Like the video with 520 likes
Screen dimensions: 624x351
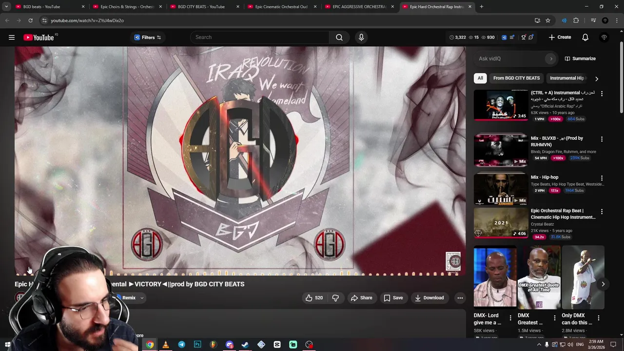click(x=314, y=298)
